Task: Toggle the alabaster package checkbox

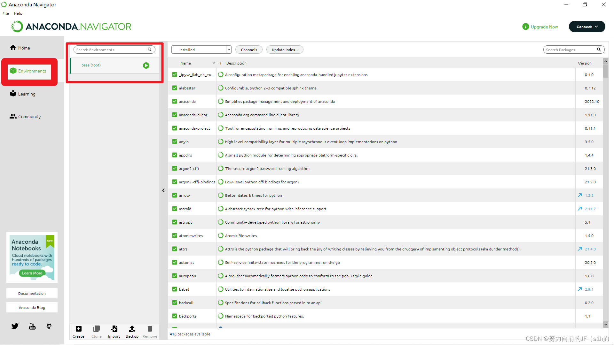Action: 175,88
